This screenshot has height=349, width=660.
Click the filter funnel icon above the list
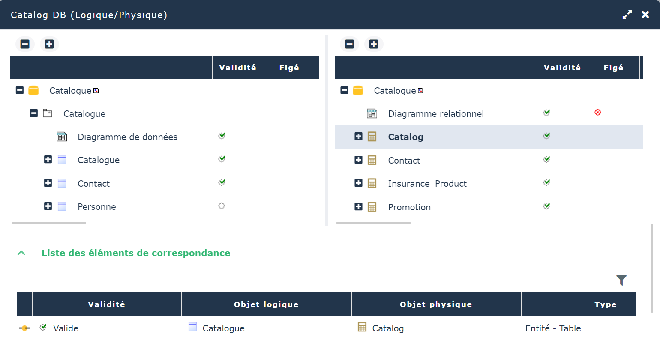coord(621,280)
